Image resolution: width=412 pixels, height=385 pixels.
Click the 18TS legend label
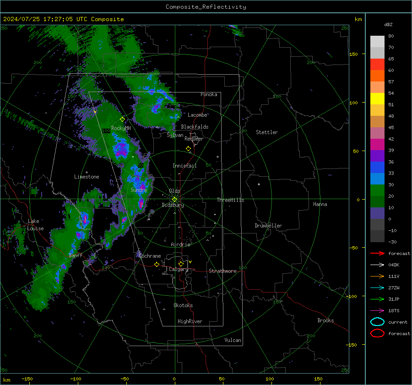(x=394, y=311)
